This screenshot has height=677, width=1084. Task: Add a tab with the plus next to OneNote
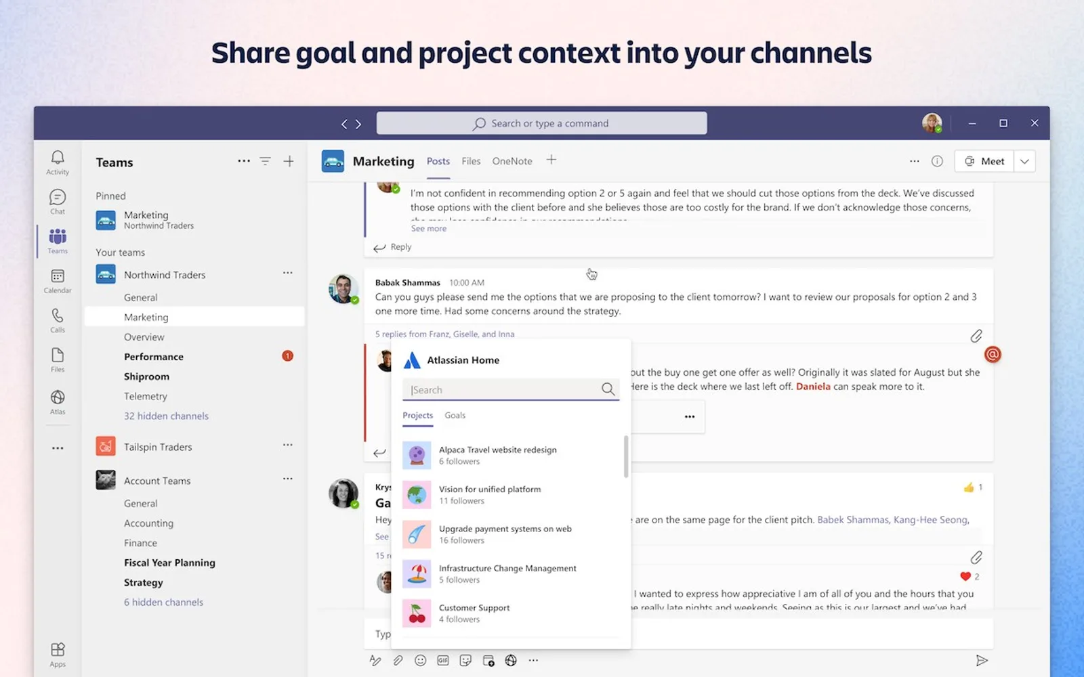551,160
